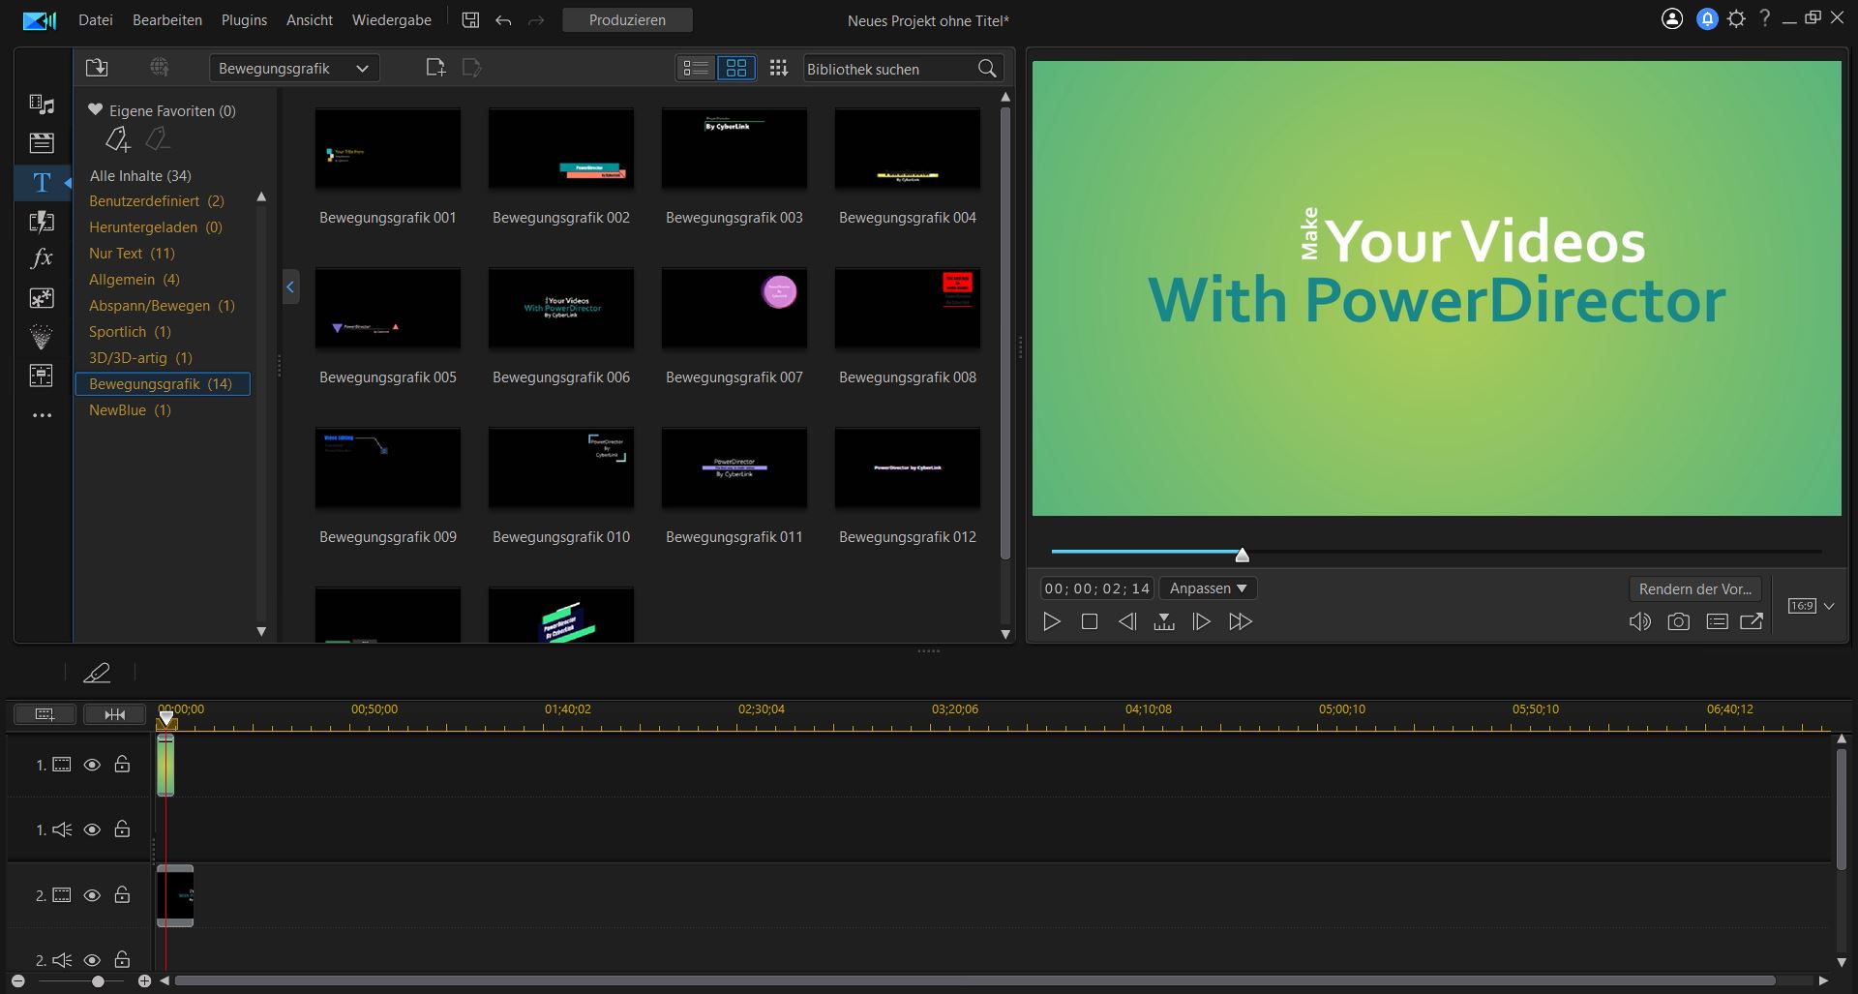Stop the preview playback
The width and height of the screenshot is (1858, 994).
(x=1090, y=621)
